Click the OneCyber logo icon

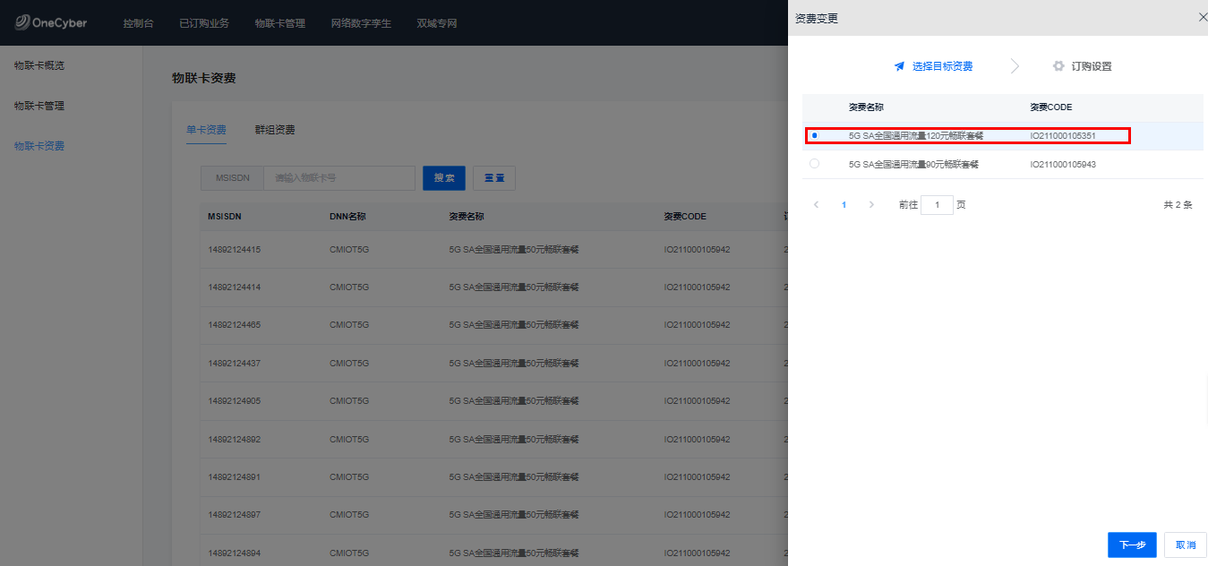[x=21, y=22]
